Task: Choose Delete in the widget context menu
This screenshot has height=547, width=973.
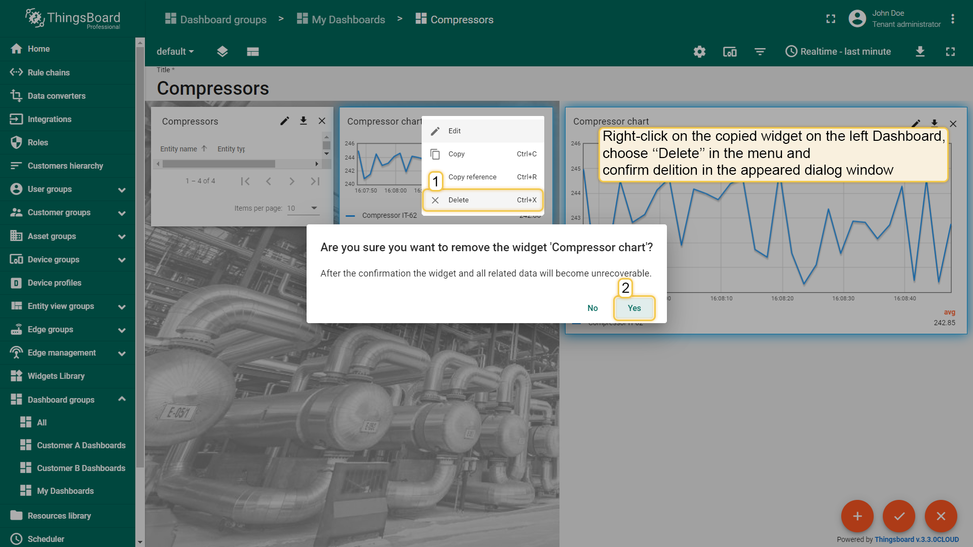Action: [x=483, y=200]
